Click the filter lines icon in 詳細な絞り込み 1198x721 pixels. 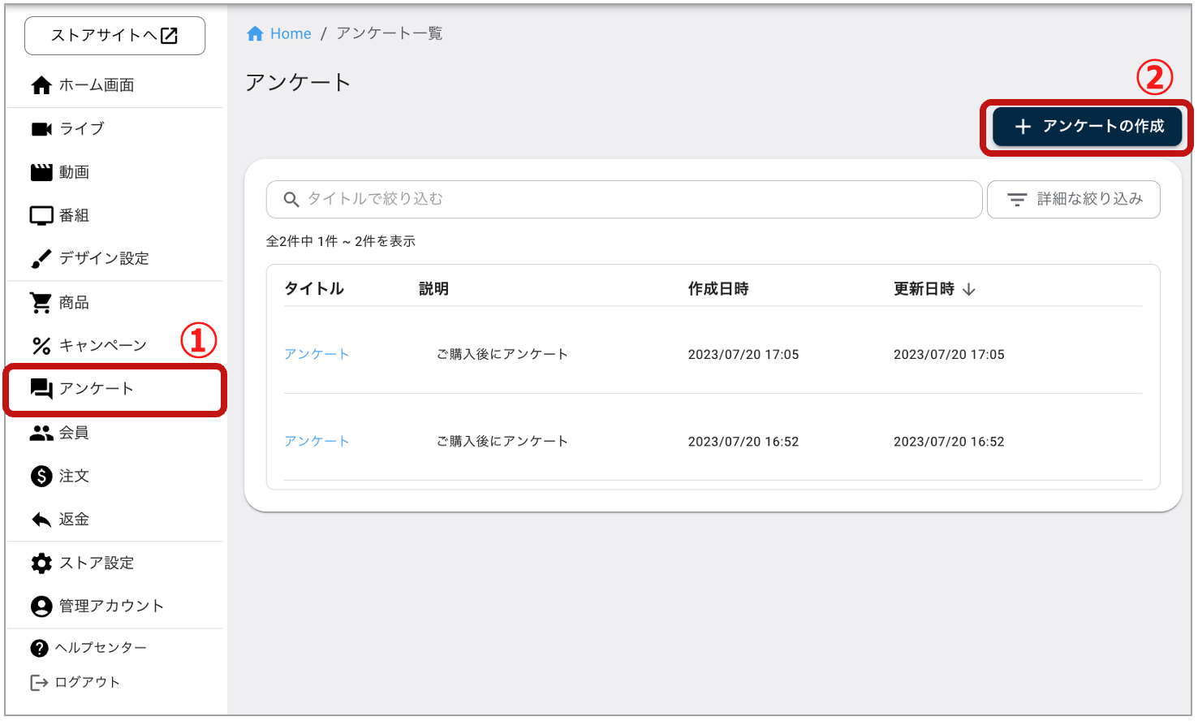1017,200
